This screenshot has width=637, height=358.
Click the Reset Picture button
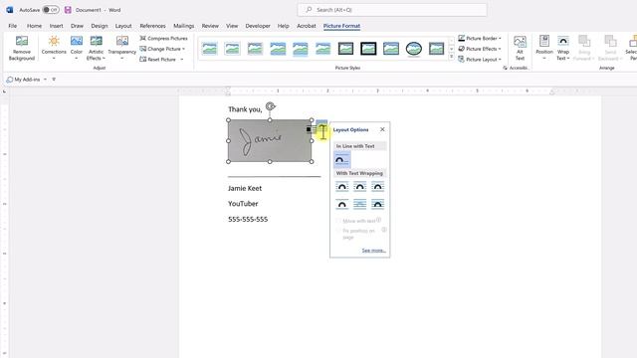tap(157, 60)
